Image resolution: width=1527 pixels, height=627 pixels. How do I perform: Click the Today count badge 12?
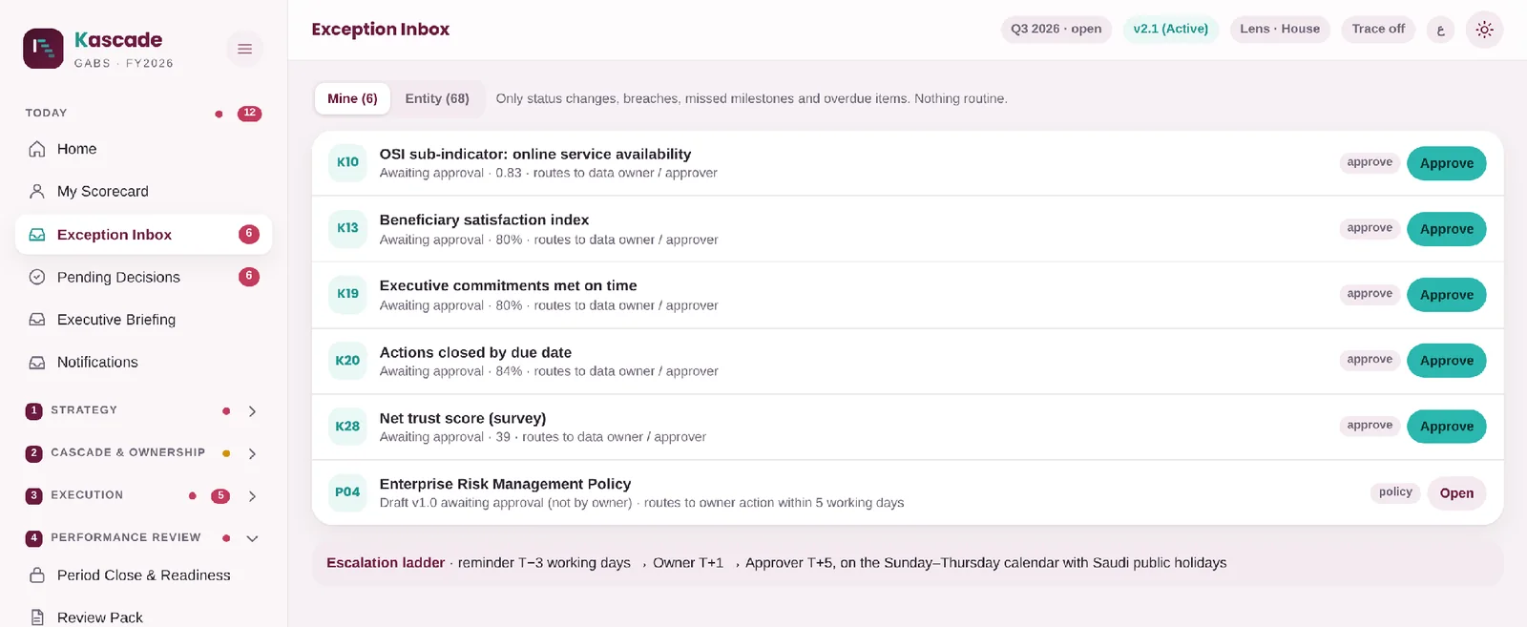pos(249,114)
